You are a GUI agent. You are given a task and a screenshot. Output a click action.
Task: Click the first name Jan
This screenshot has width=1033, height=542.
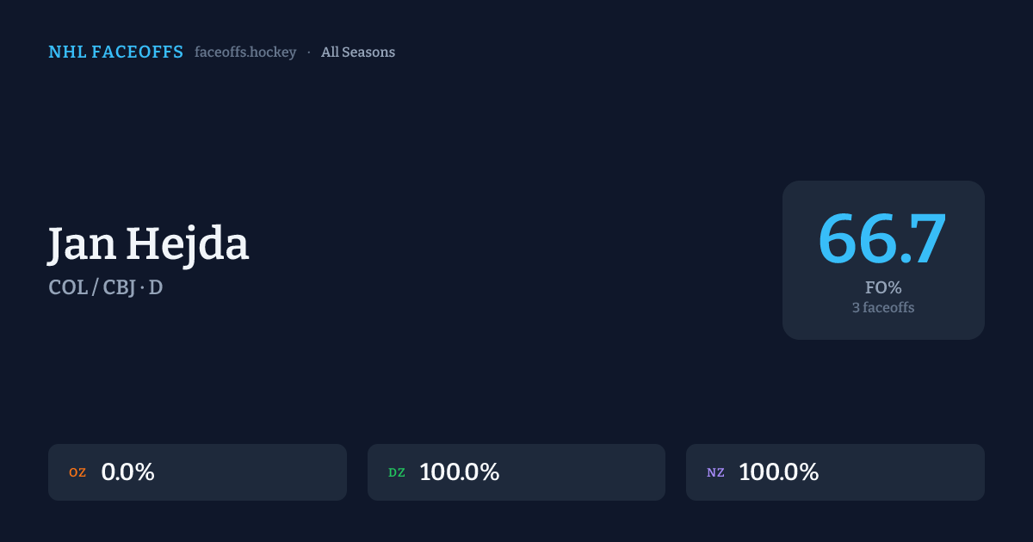tap(82, 244)
